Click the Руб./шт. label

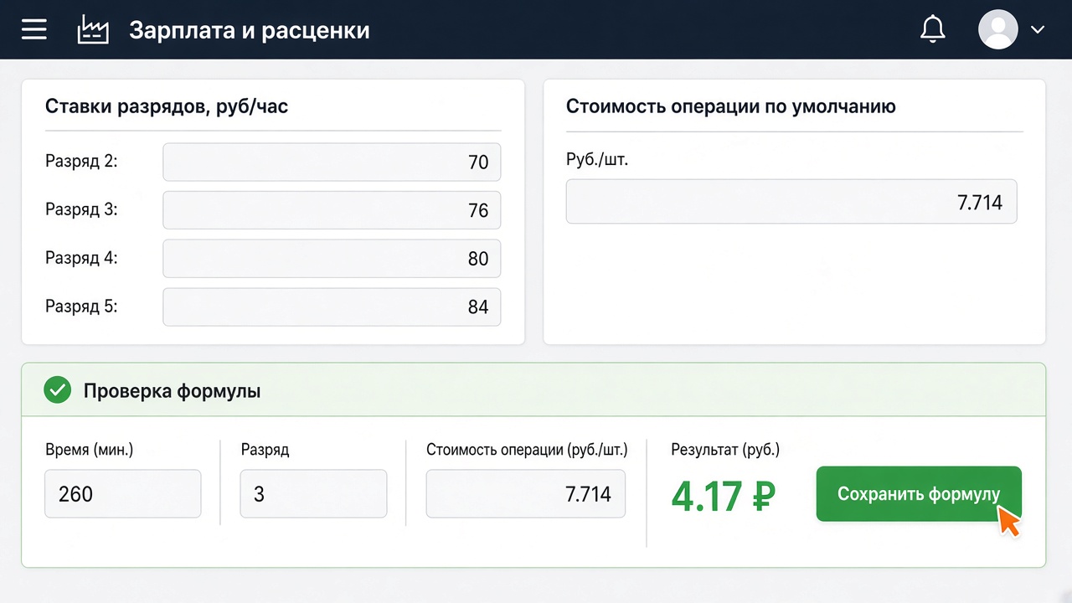click(x=597, y=160)
